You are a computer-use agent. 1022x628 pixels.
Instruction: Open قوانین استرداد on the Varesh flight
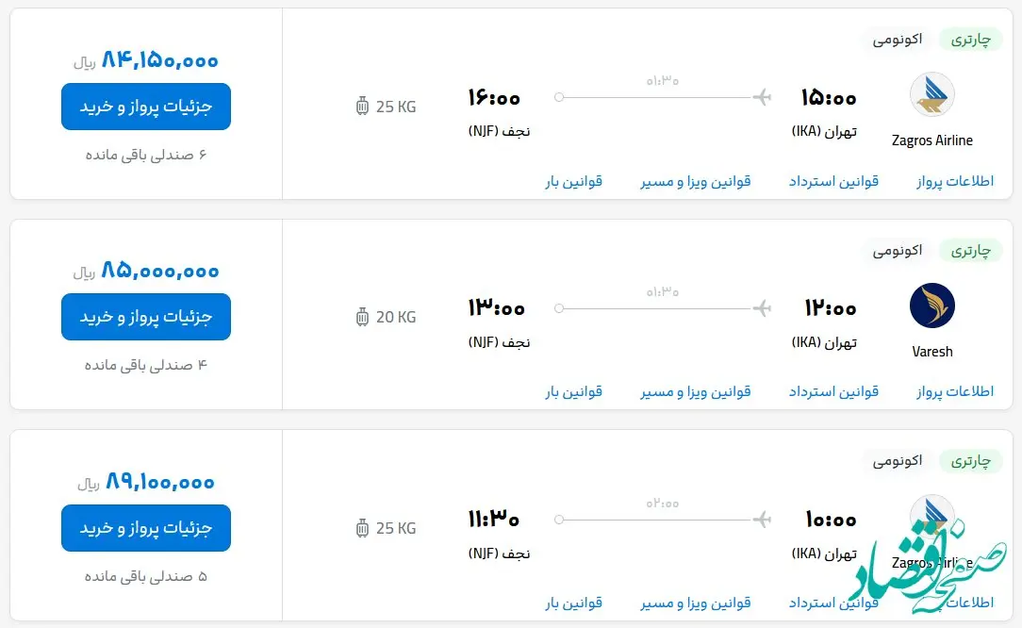click(x=833, y=391)
